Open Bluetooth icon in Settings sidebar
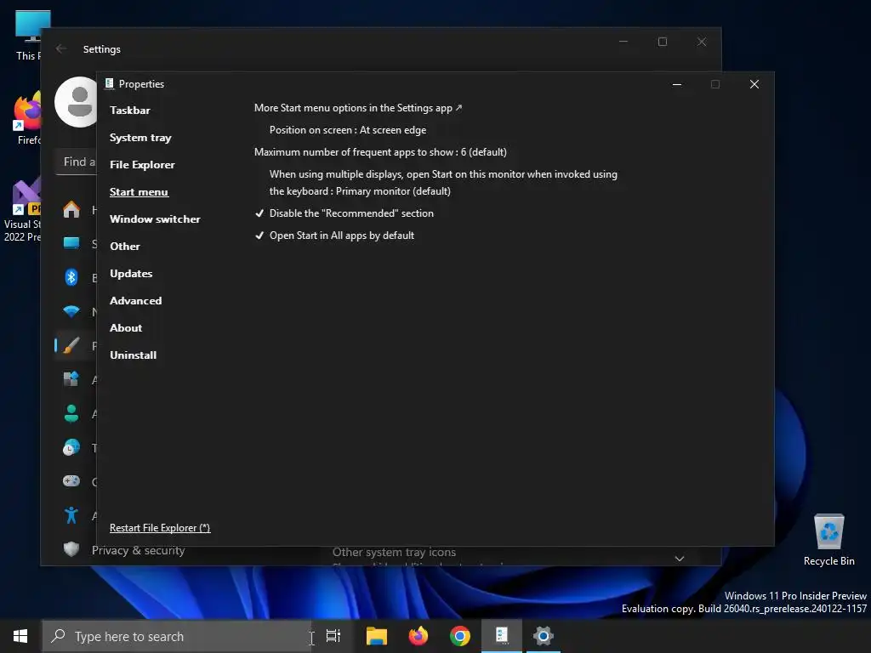This screenshot has width=871, height=653. tap(71, 277)
